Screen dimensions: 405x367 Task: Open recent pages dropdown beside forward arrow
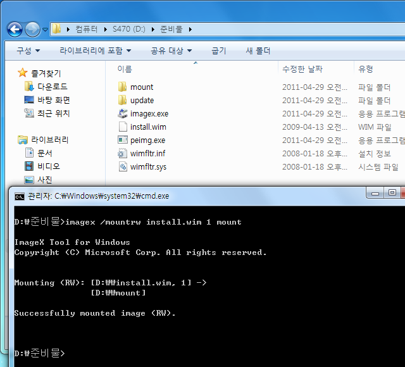coord(45,30)
